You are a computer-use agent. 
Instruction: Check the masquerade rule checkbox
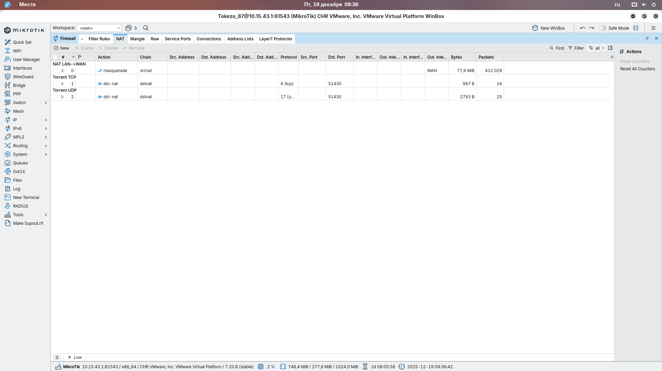[55, 70]
